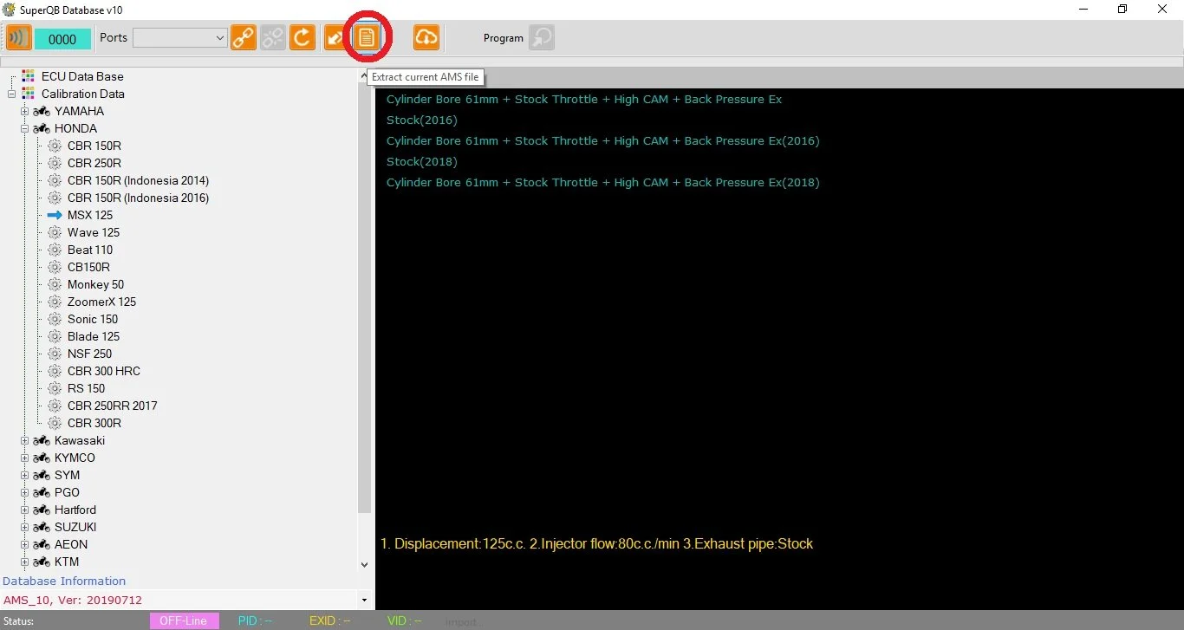Expand the PGO brand node

(x=25, y=492)
